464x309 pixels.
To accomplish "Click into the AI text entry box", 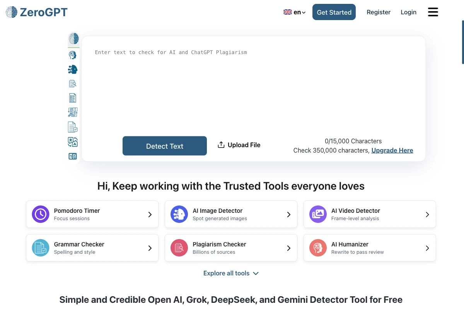I will click(254, 89).
